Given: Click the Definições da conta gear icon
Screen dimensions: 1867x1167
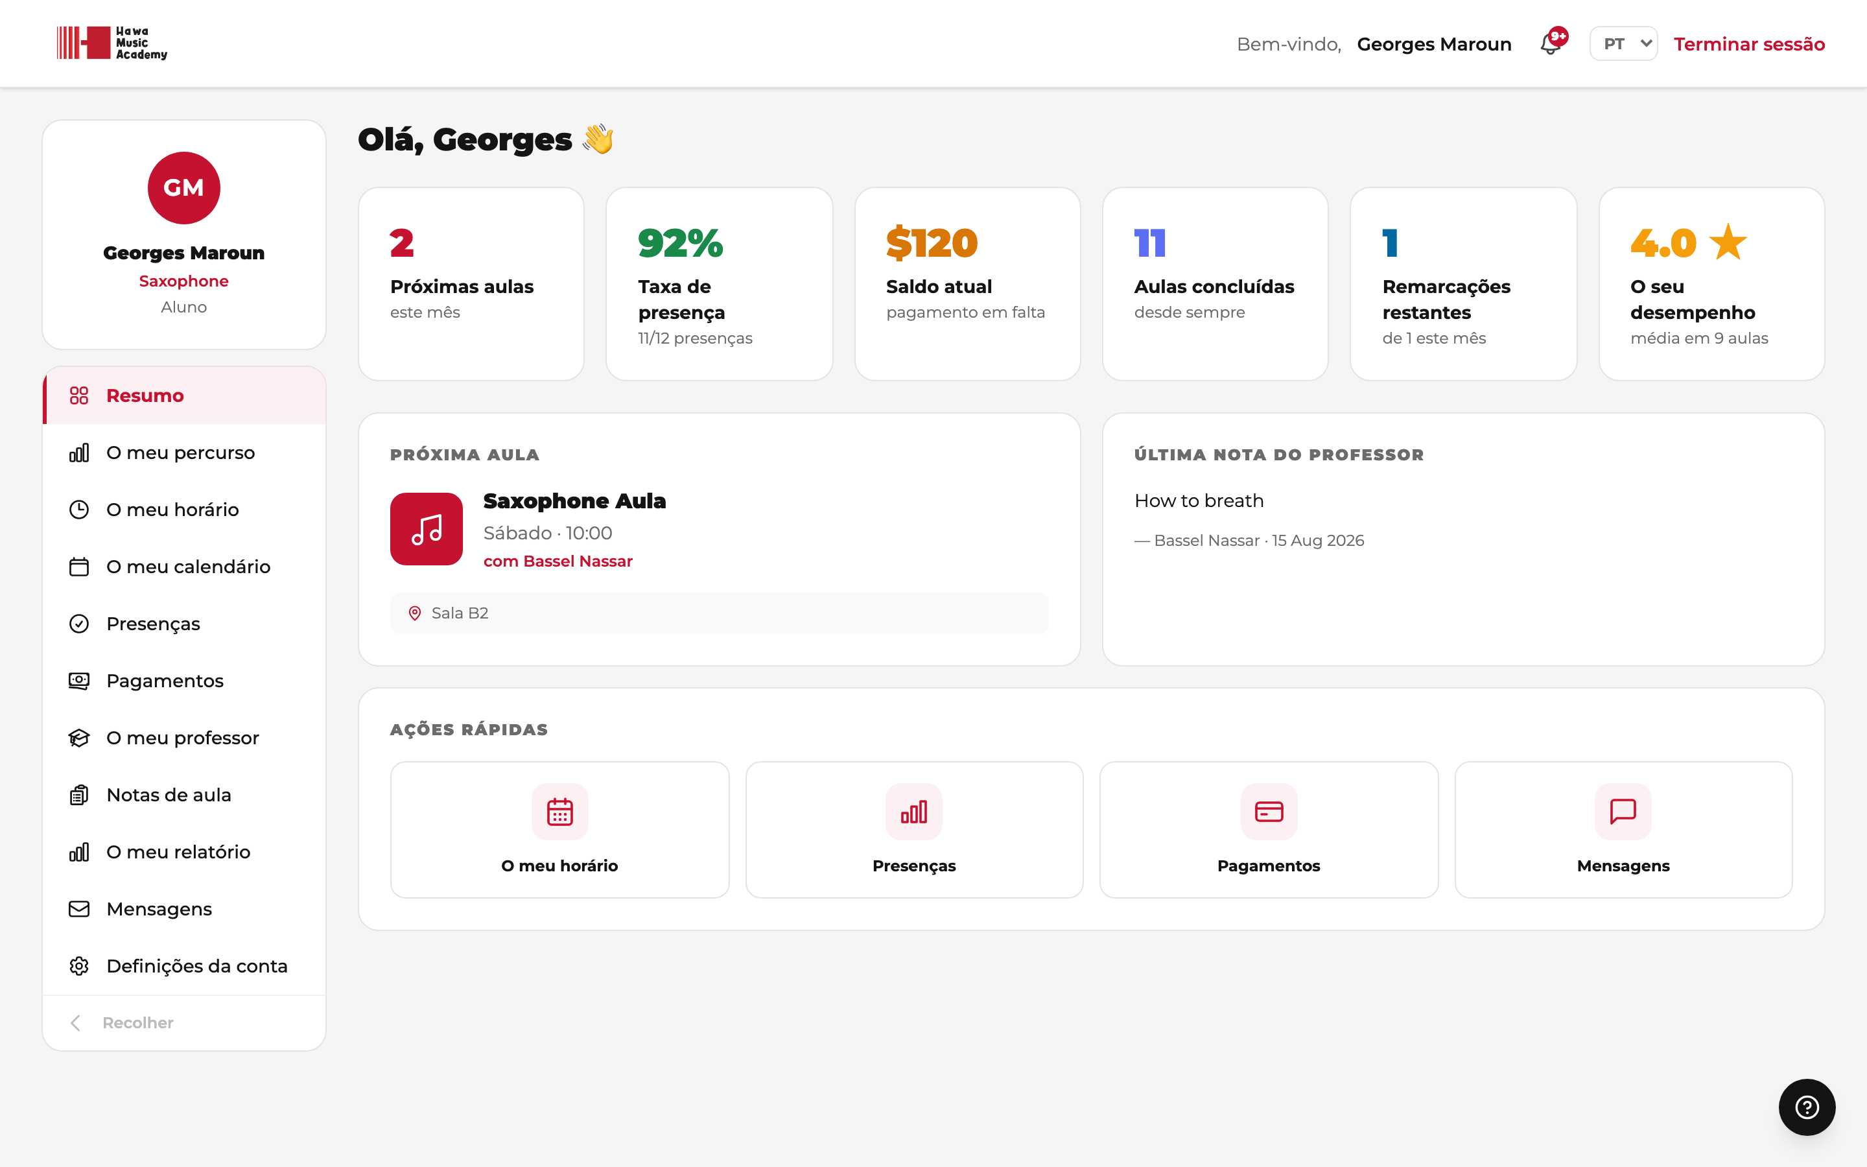Looking at the screenshot, I should (x=78, y=966).
